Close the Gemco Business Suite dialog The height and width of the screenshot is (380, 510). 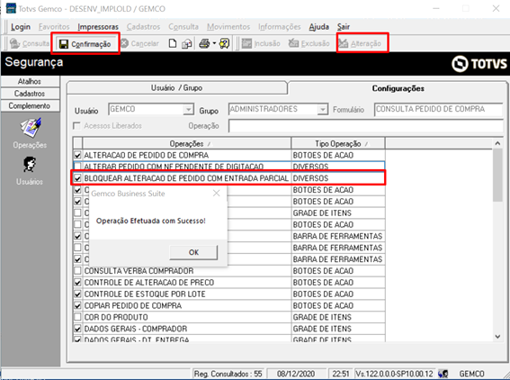[x=216, y=193]
